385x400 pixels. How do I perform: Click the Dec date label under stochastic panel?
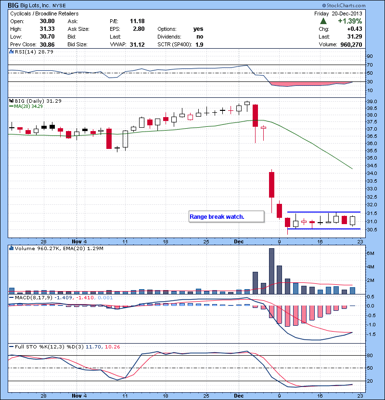click(239, 396)
